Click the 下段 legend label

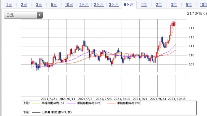click(26, 112)
